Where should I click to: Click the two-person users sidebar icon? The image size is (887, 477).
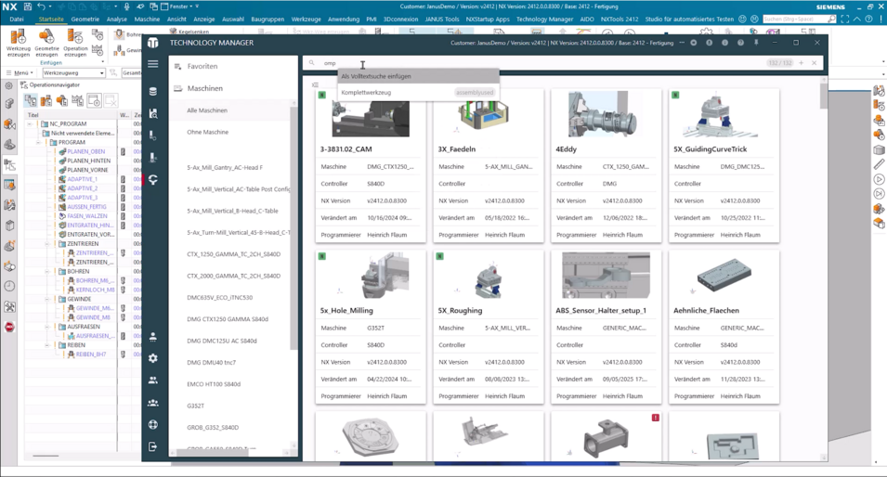152,380
